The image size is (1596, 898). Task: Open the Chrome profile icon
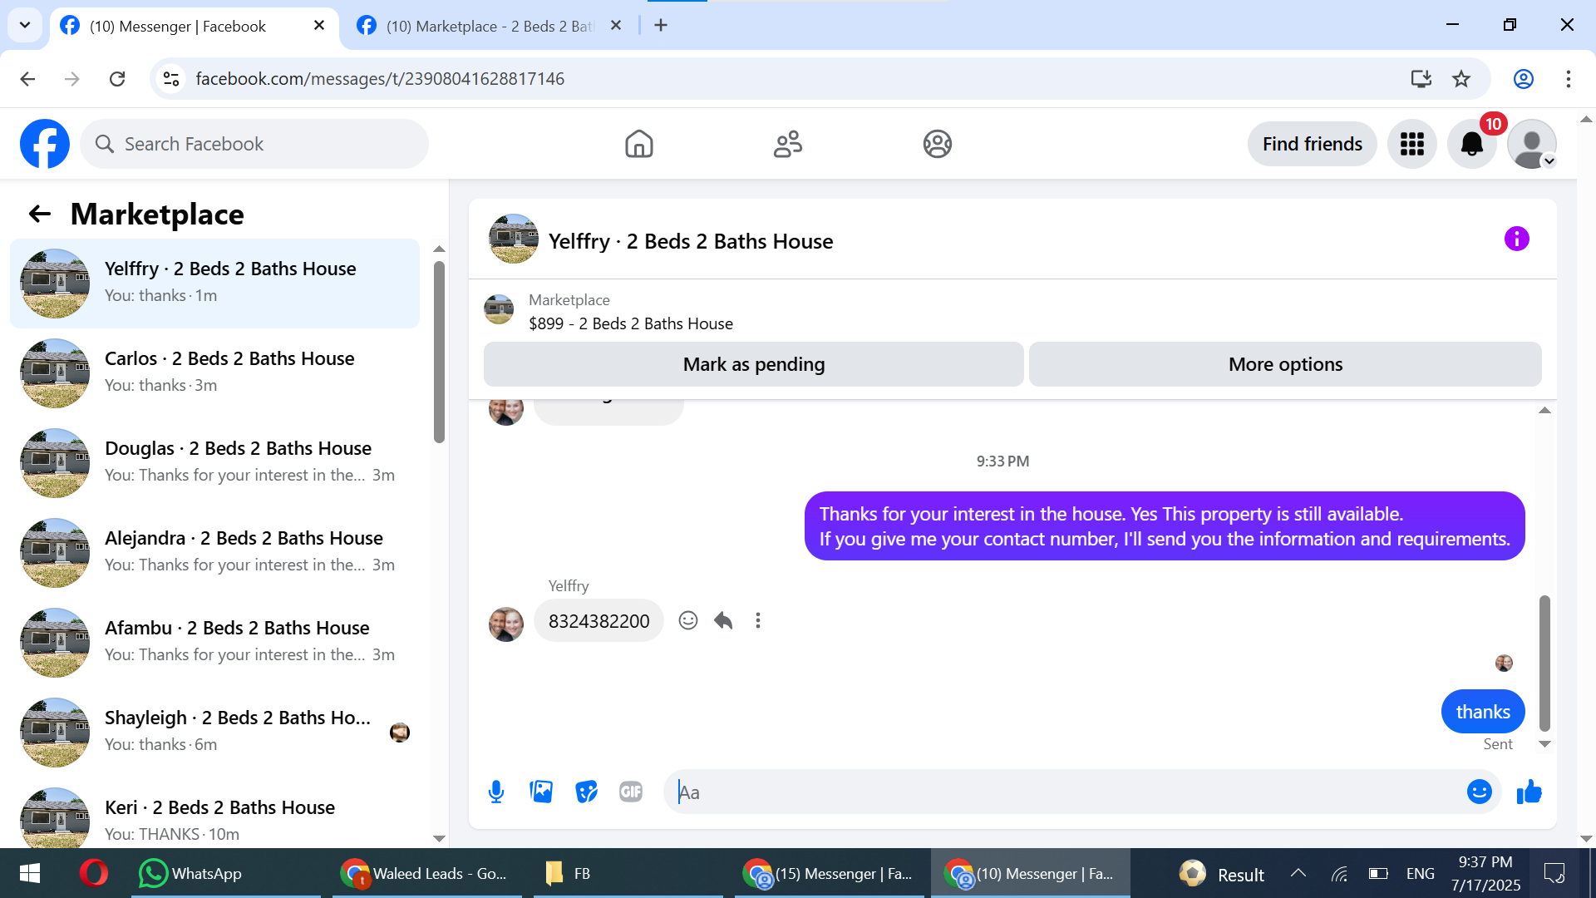(x=1523, y=79)
